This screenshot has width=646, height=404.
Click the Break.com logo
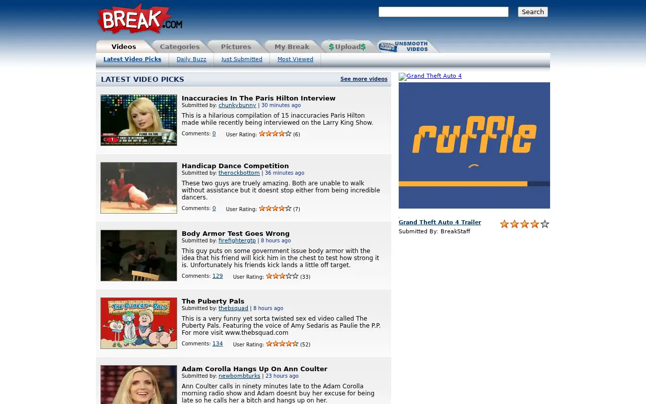(140, 19)
